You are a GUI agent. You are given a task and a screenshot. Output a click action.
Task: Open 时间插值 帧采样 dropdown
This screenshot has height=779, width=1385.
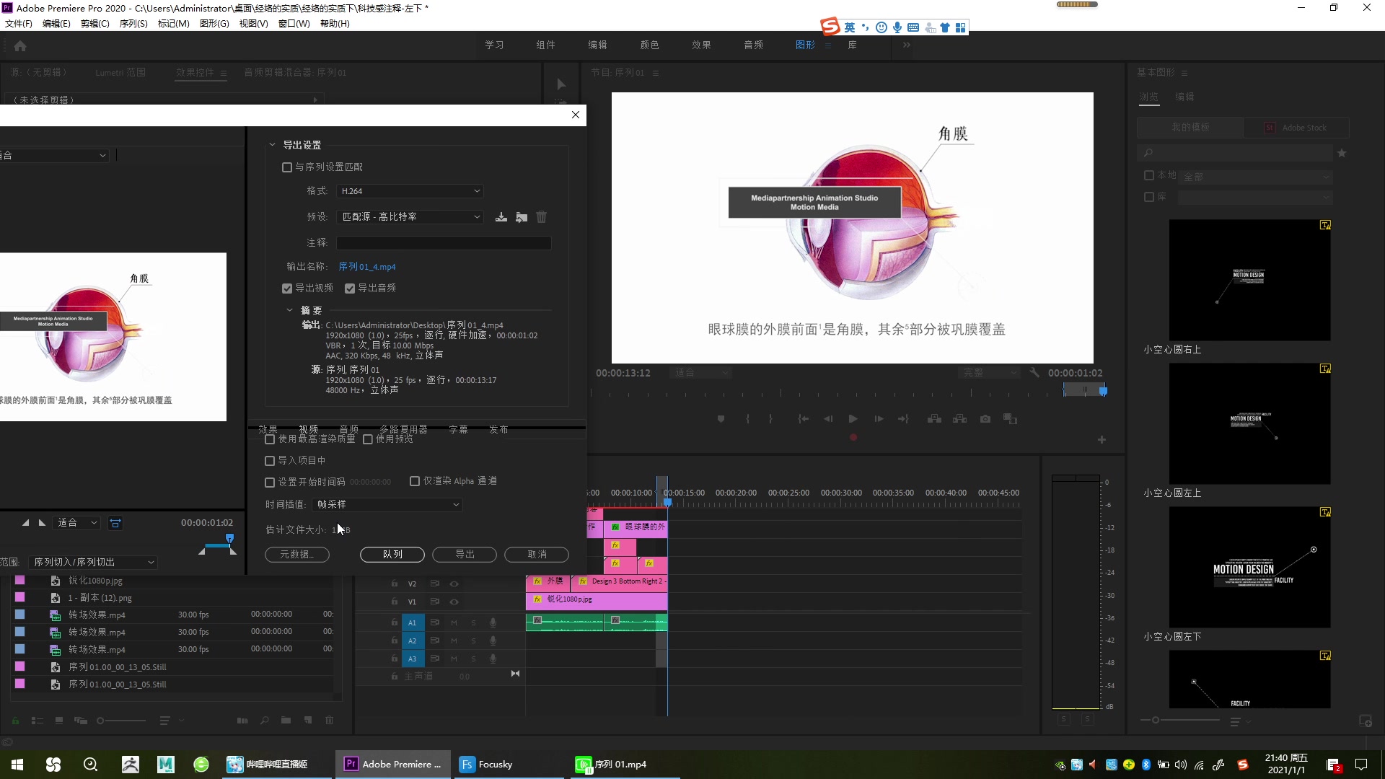coord(387,505)
